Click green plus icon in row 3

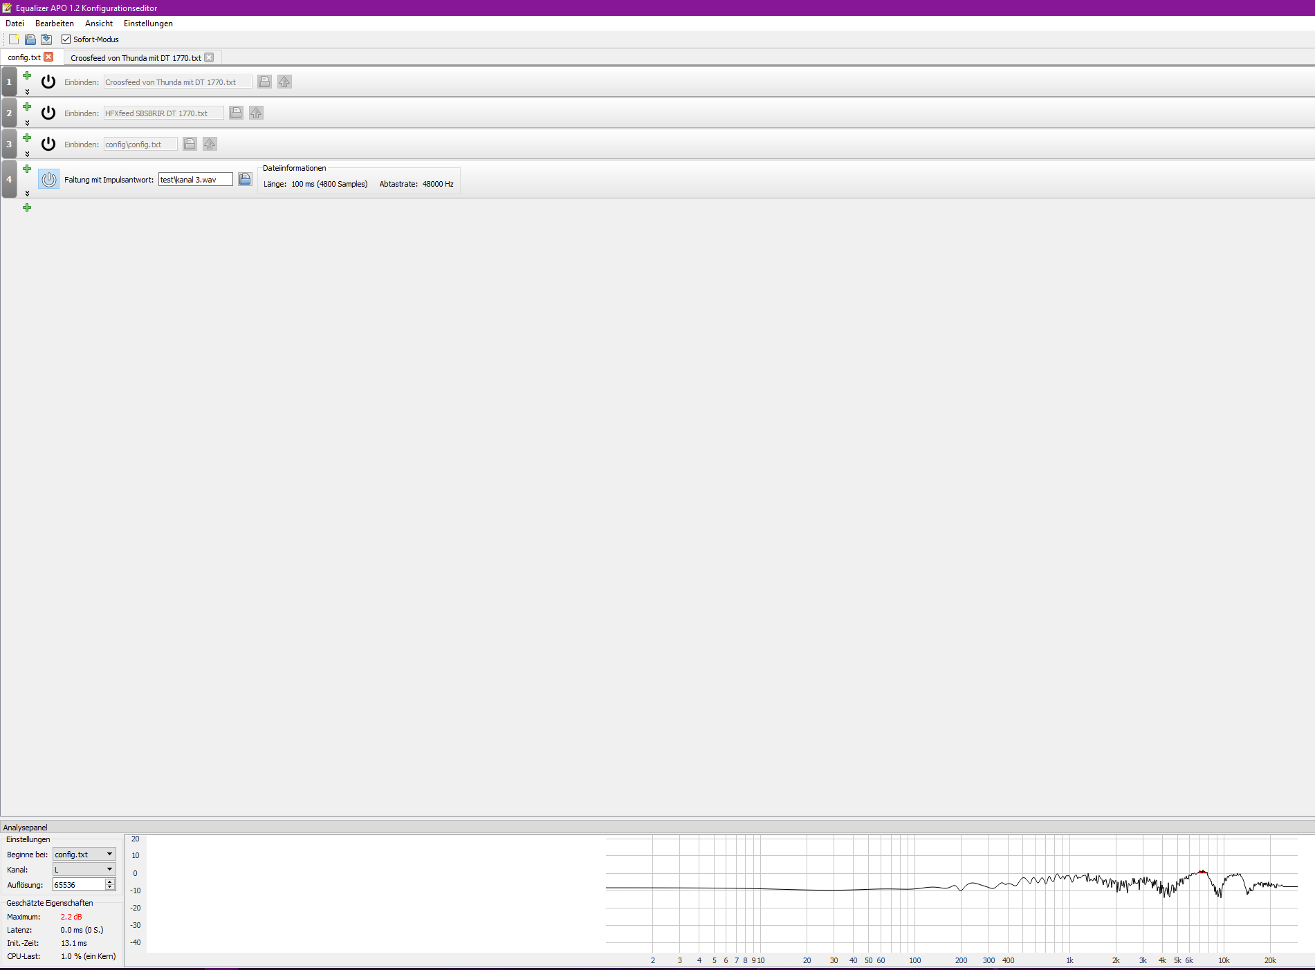(x=27, y=138)
